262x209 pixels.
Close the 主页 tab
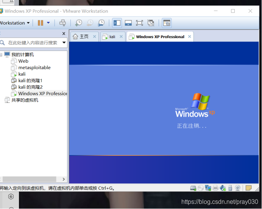(x=95, y=37)
